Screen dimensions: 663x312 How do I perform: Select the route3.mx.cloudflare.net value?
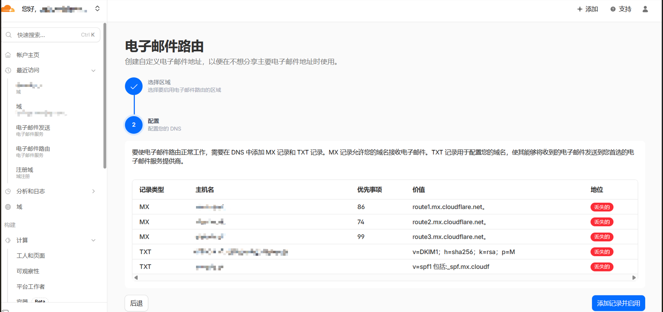pos(450,237)
